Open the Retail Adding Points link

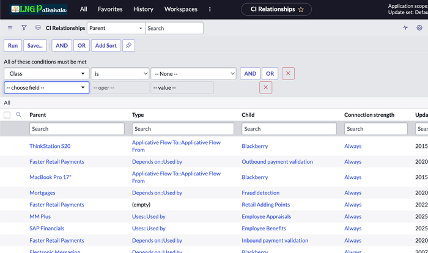click(x=266, y=205)
